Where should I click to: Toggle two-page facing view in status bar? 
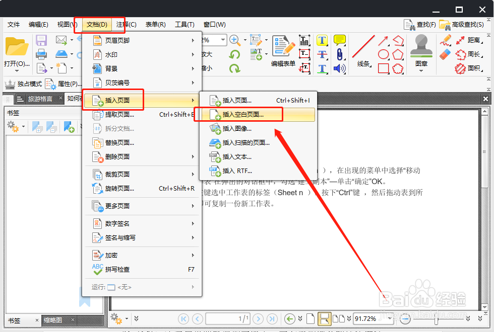tap(338, 318)
